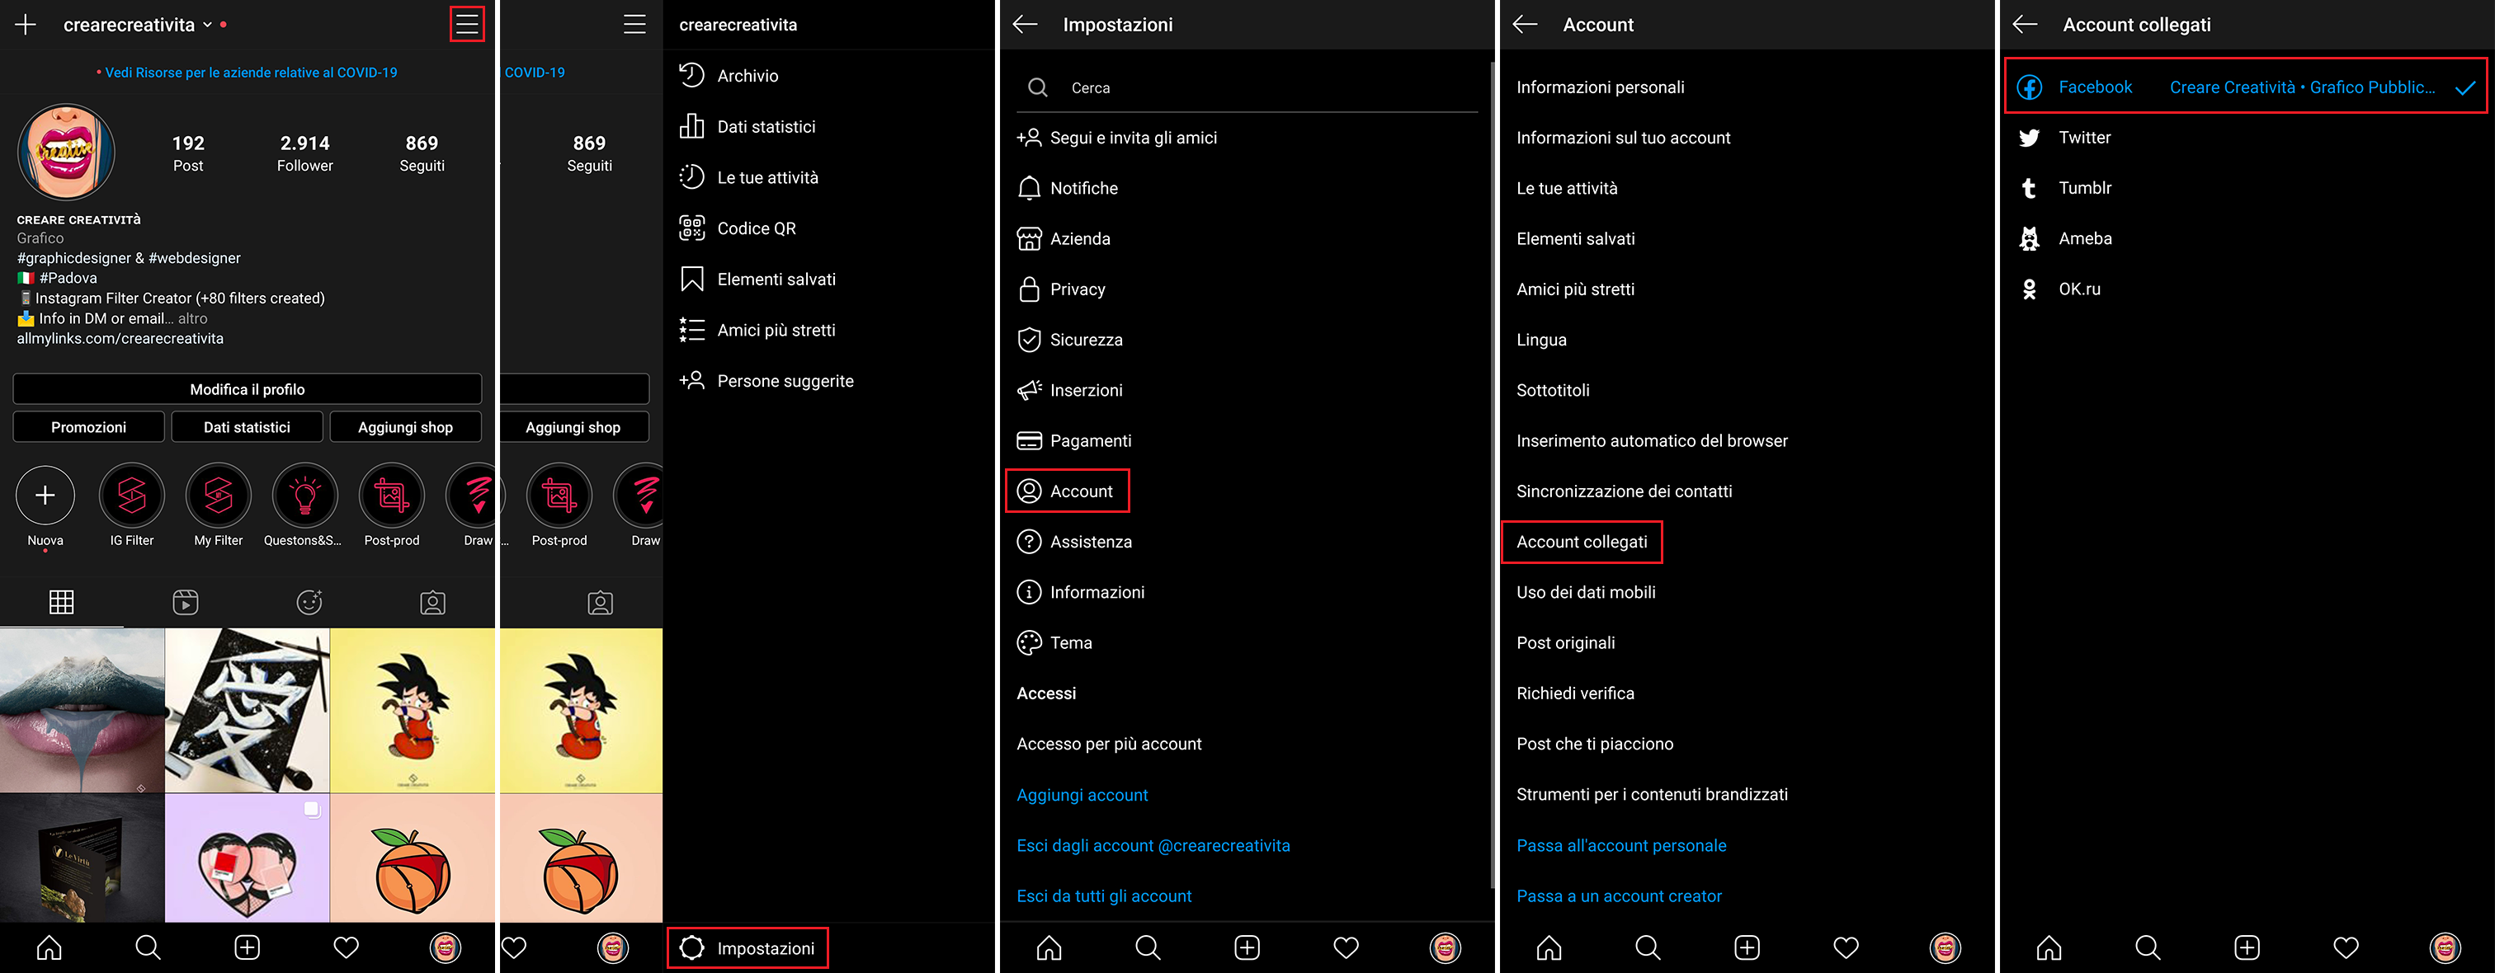Open the heart illustration post thumbnail
The width and height of the screenshot is (2495, 973).
[247, 858]
